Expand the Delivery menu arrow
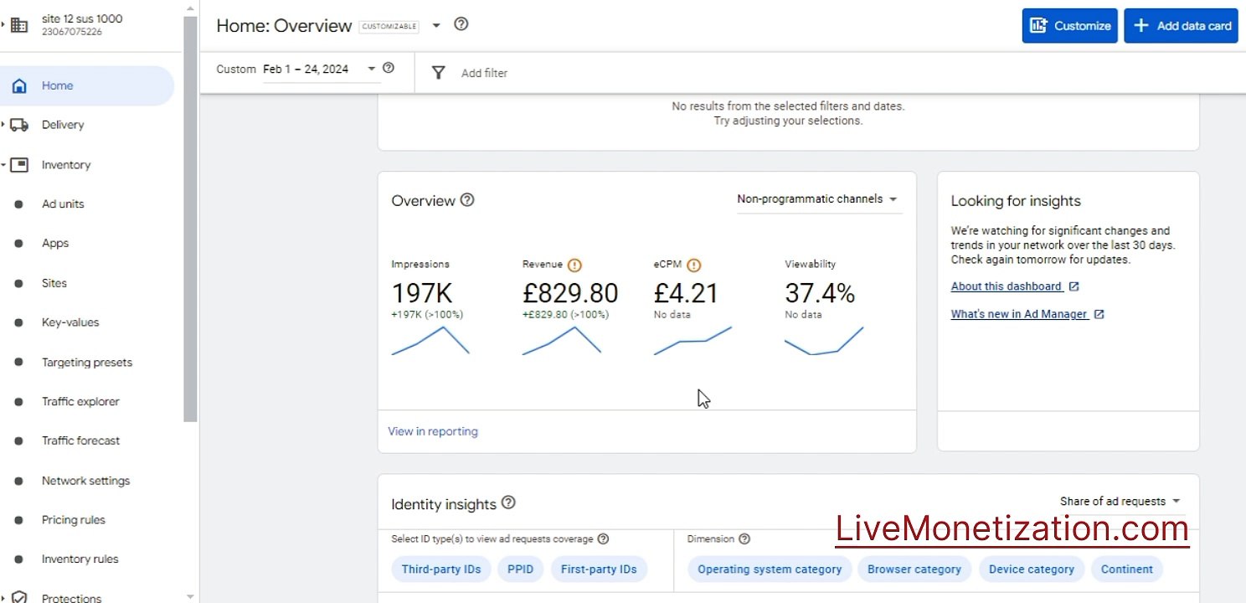Screen dimensions: 1246x603 pos(3,125)
